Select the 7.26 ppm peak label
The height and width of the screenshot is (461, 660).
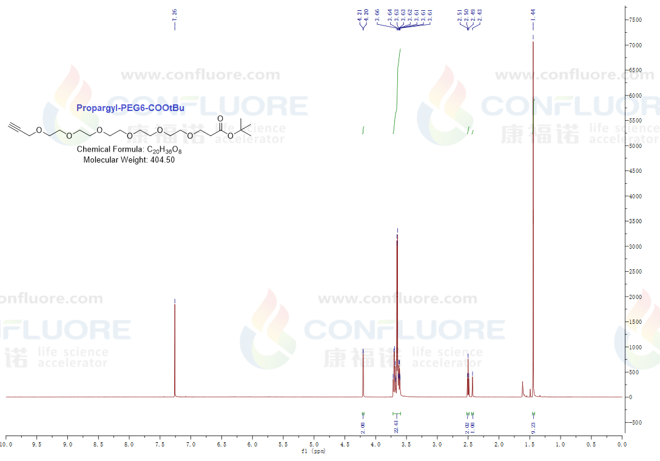point(175,16)
